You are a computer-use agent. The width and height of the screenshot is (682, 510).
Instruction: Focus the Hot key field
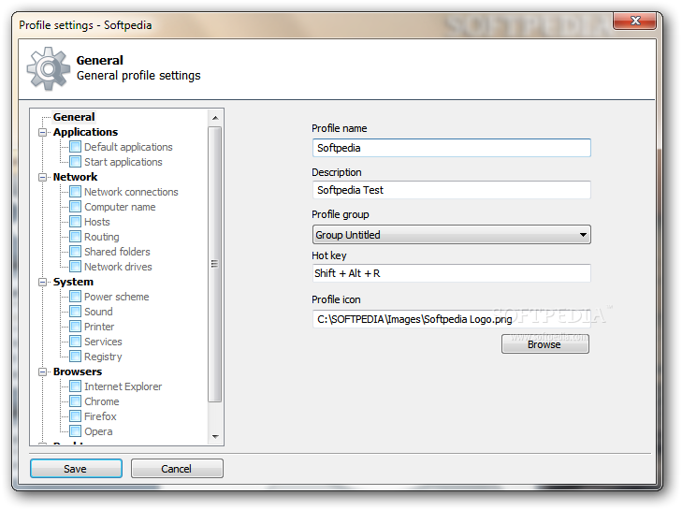tap(451, 273)
